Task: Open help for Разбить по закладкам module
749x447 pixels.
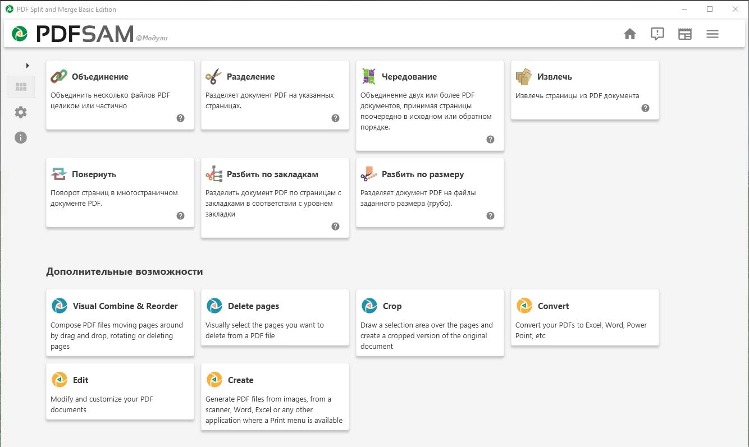Action: (x=336, y=227)
